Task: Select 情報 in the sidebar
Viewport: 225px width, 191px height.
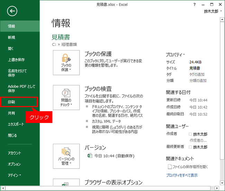Action: coord(20,26)
